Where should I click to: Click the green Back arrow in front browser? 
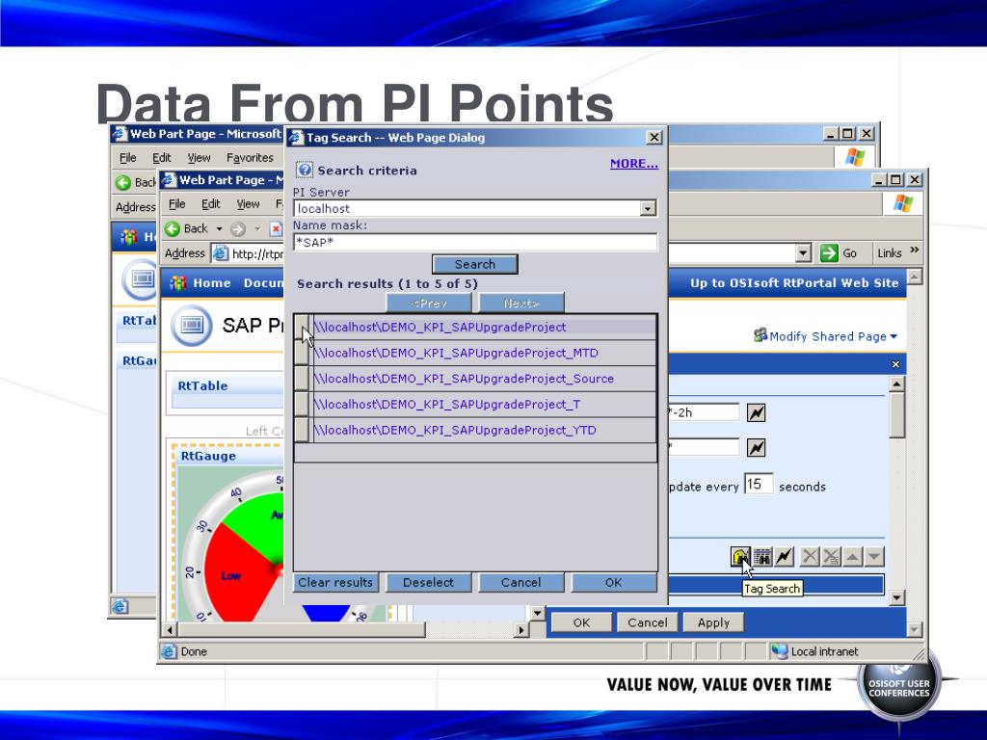coord(172,228)
